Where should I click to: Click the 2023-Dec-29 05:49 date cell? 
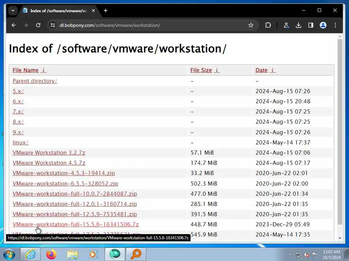click(283, 224)
